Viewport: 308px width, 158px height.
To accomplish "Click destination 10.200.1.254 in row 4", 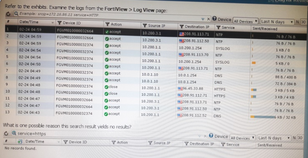I will (x=190, y=48).
